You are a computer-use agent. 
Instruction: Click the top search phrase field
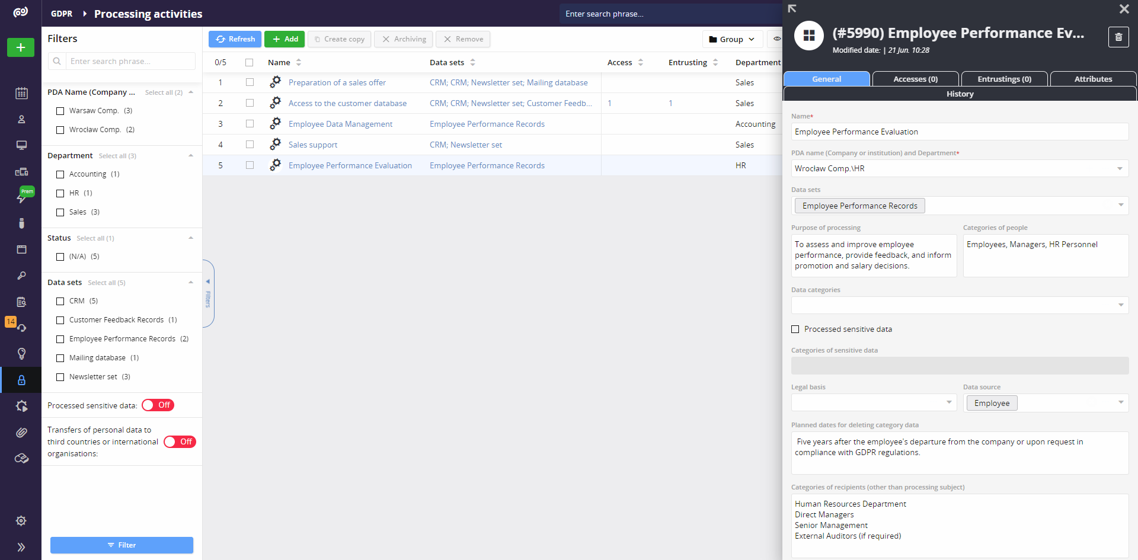click(x=670, y=14)
